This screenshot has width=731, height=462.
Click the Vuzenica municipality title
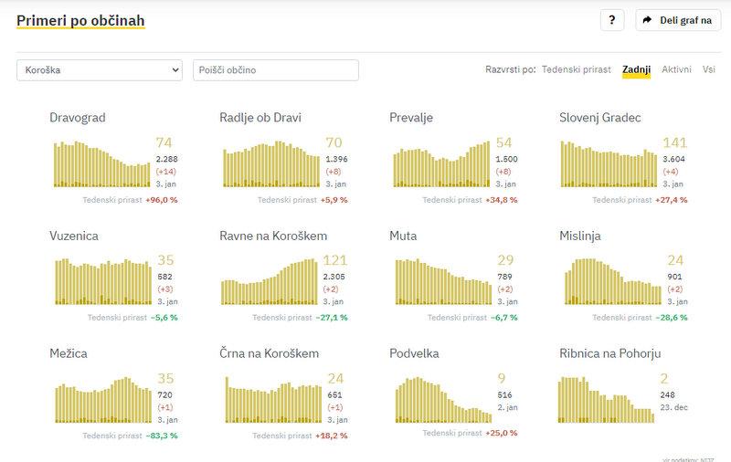[76, 236]
